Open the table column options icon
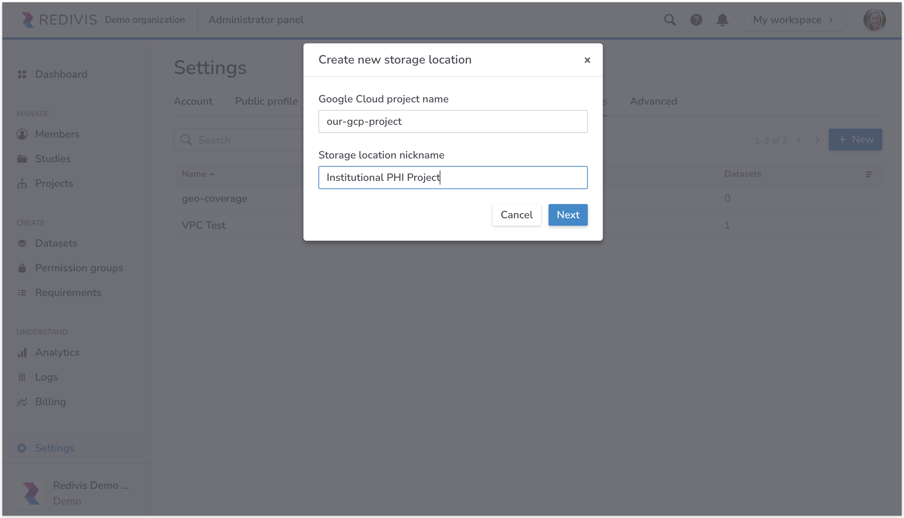904x518 pixels. click(869, 174)
